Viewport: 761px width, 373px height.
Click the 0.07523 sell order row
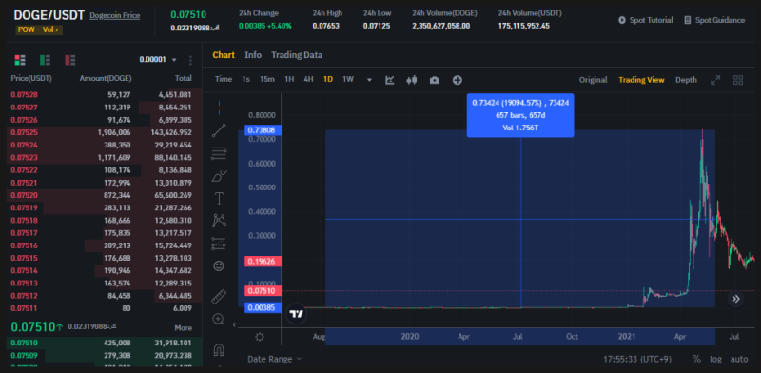click(104, 157)
